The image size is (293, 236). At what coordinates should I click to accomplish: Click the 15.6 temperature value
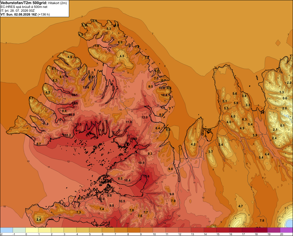146,176
